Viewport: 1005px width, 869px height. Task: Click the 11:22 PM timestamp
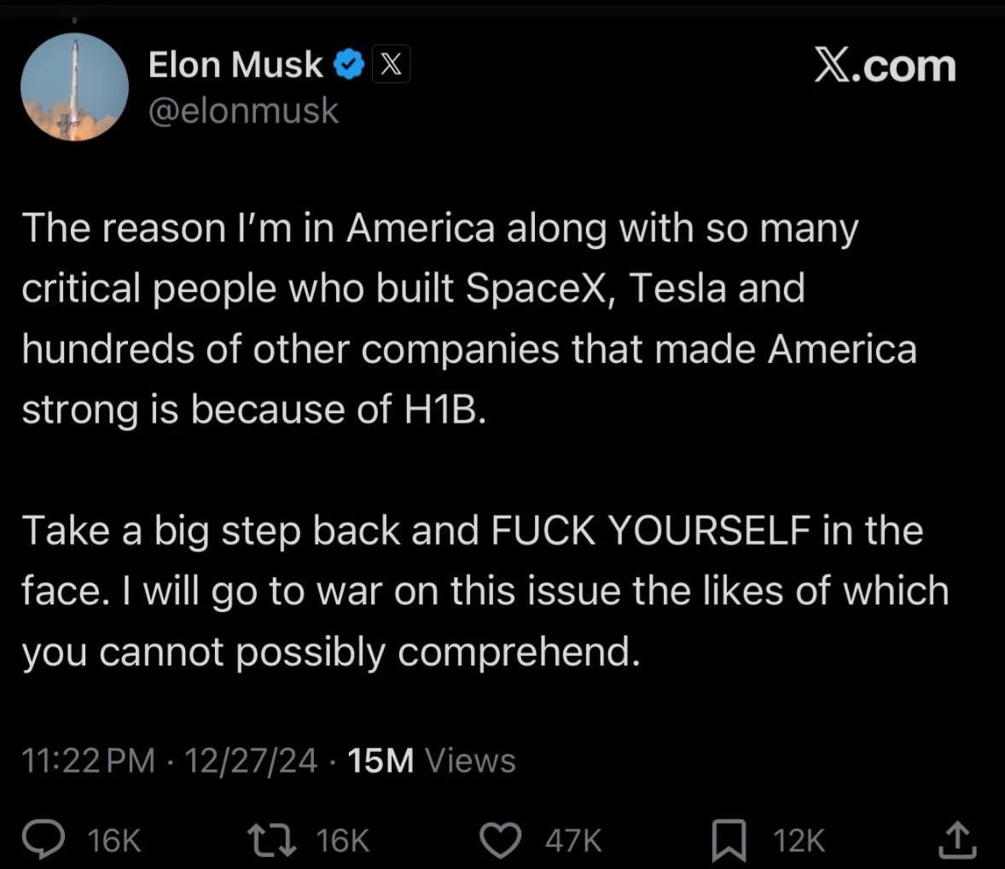click(x=89, y=761)
